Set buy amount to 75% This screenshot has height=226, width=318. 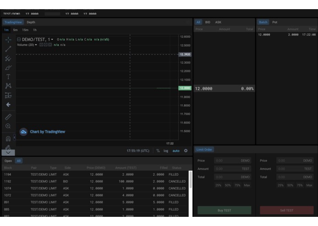pos(237,185)
